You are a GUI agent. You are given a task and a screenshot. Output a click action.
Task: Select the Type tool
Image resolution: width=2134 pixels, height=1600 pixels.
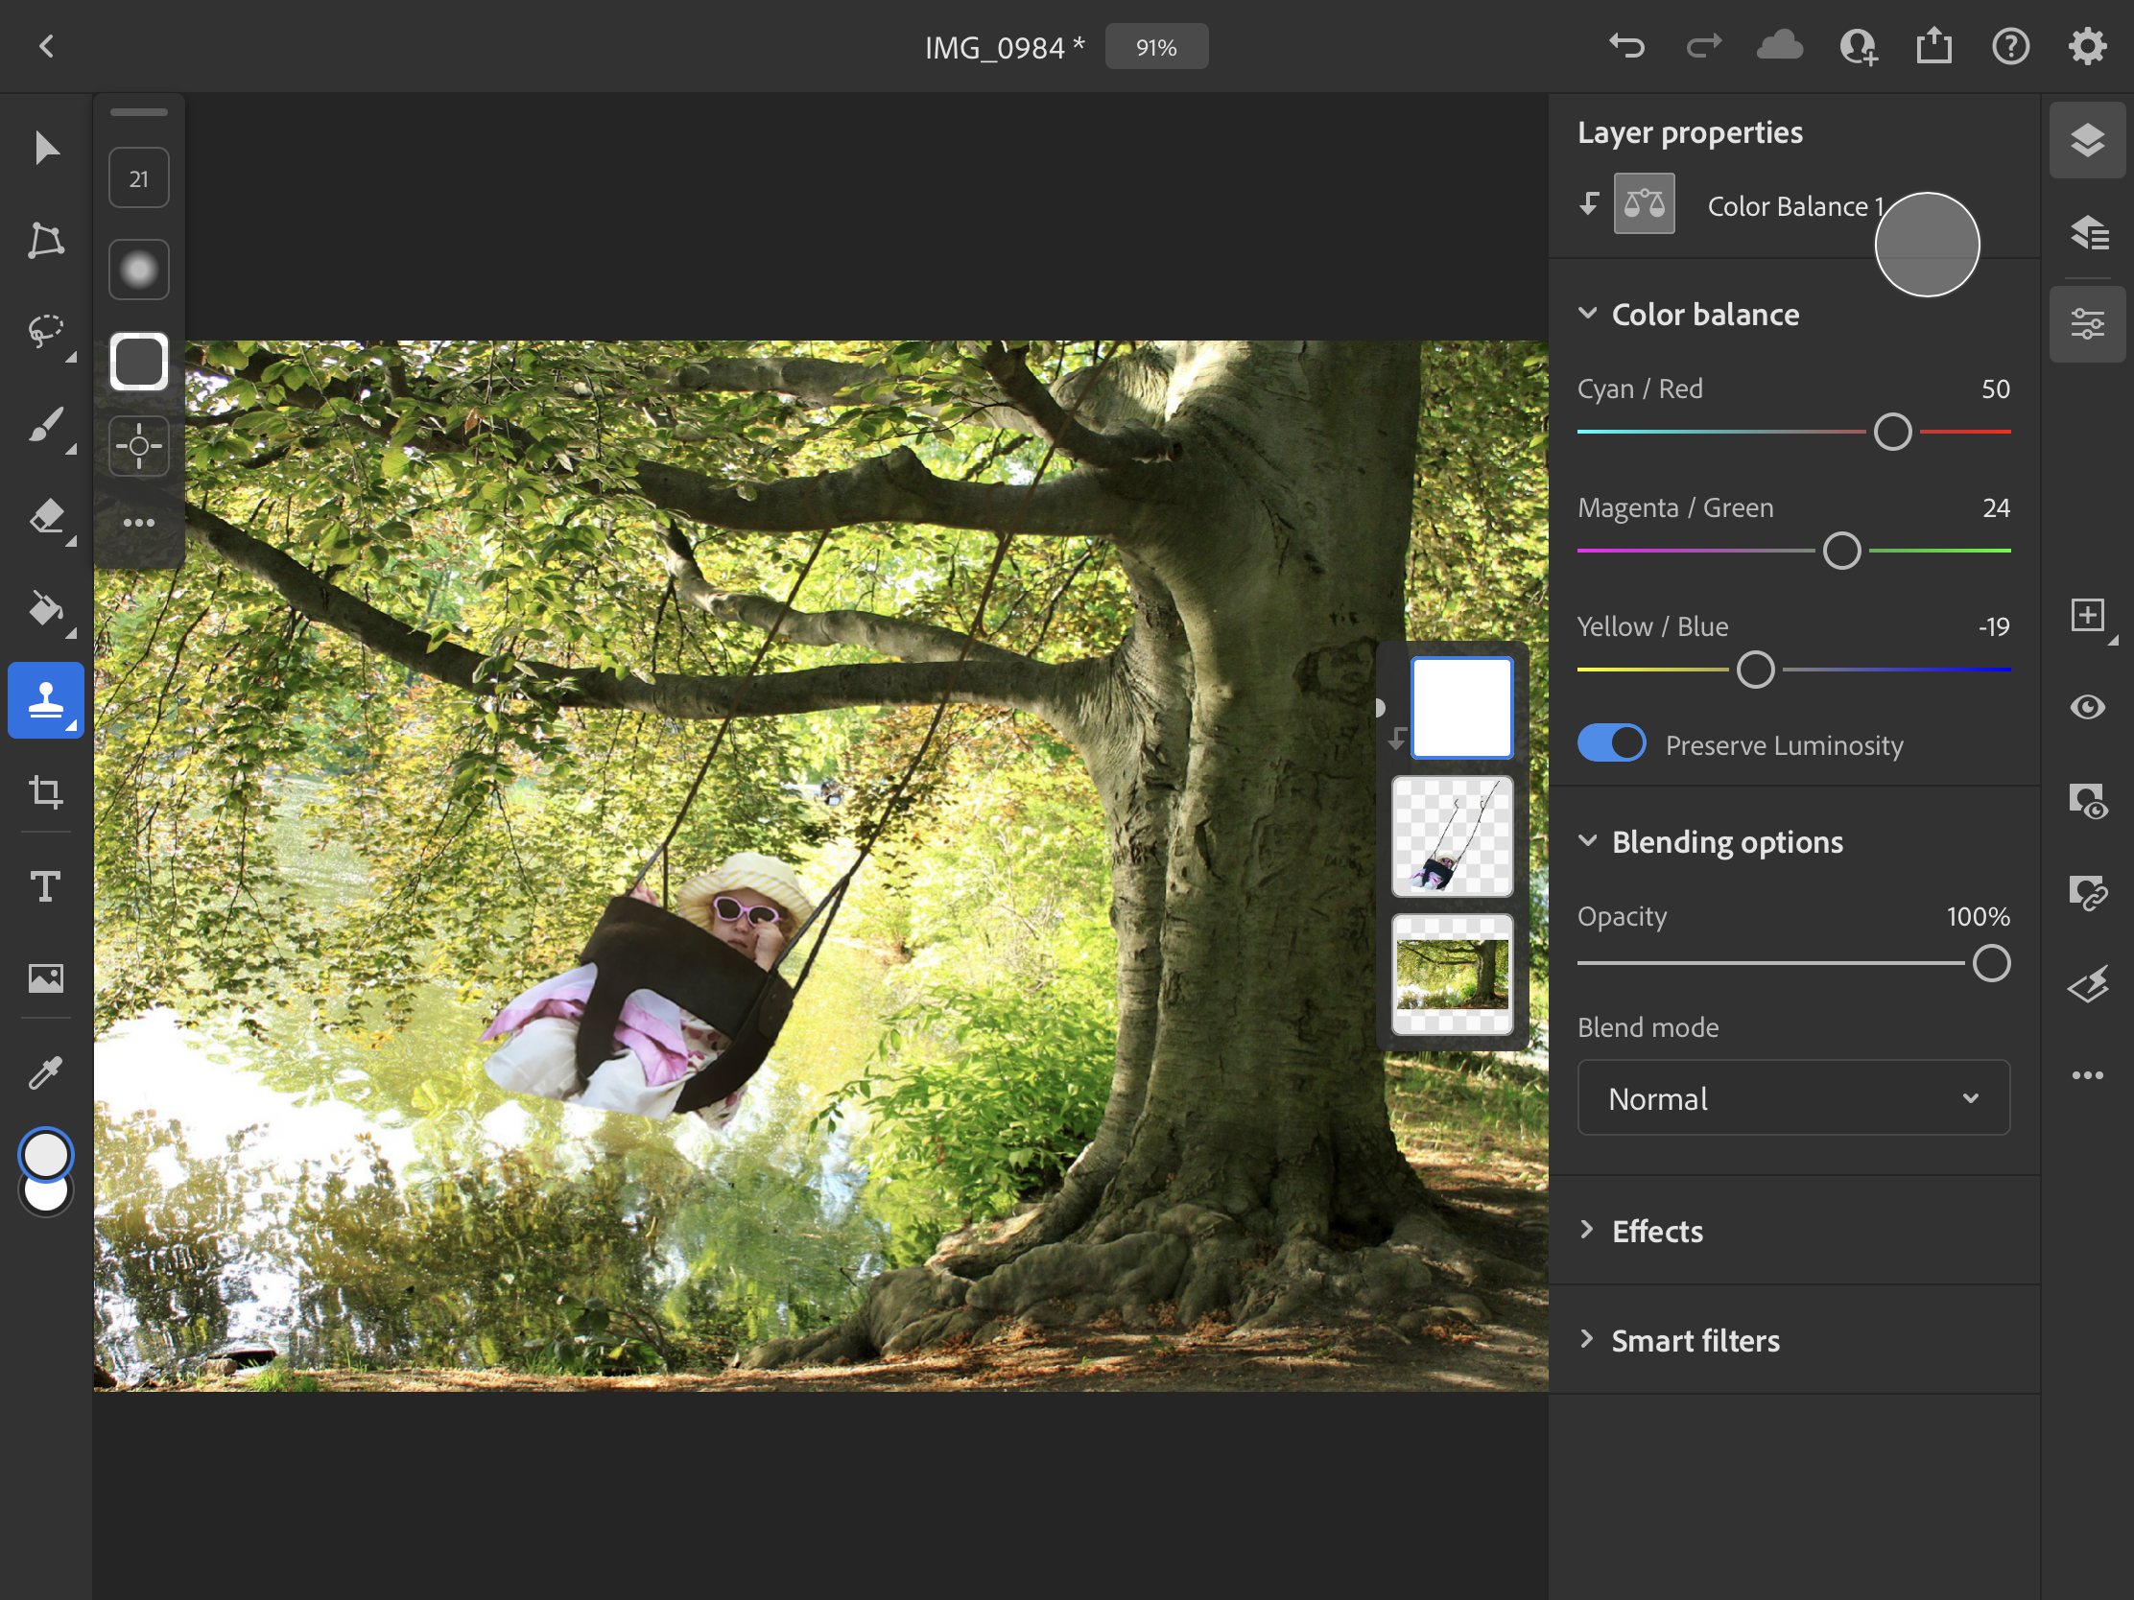(45, 885)
